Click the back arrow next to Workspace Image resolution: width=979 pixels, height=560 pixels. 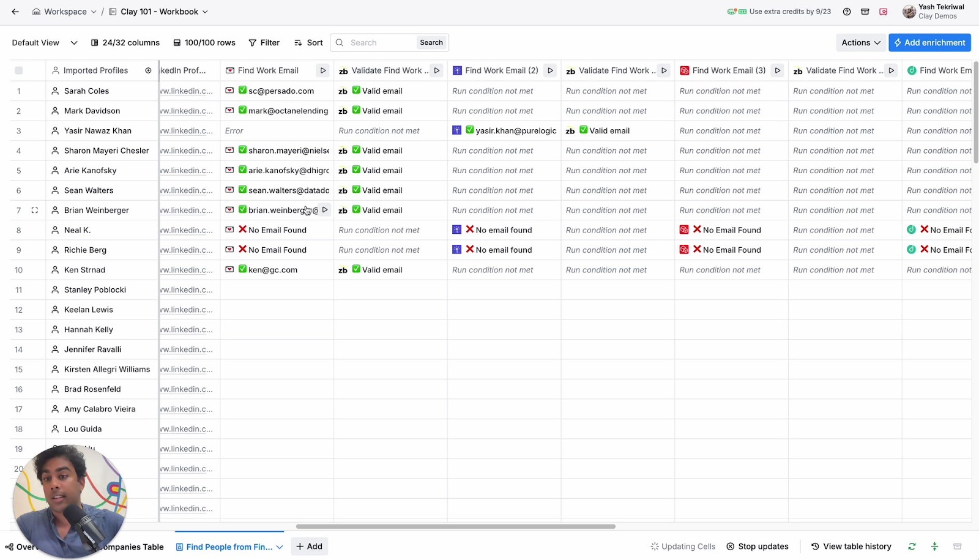point(15,11)
